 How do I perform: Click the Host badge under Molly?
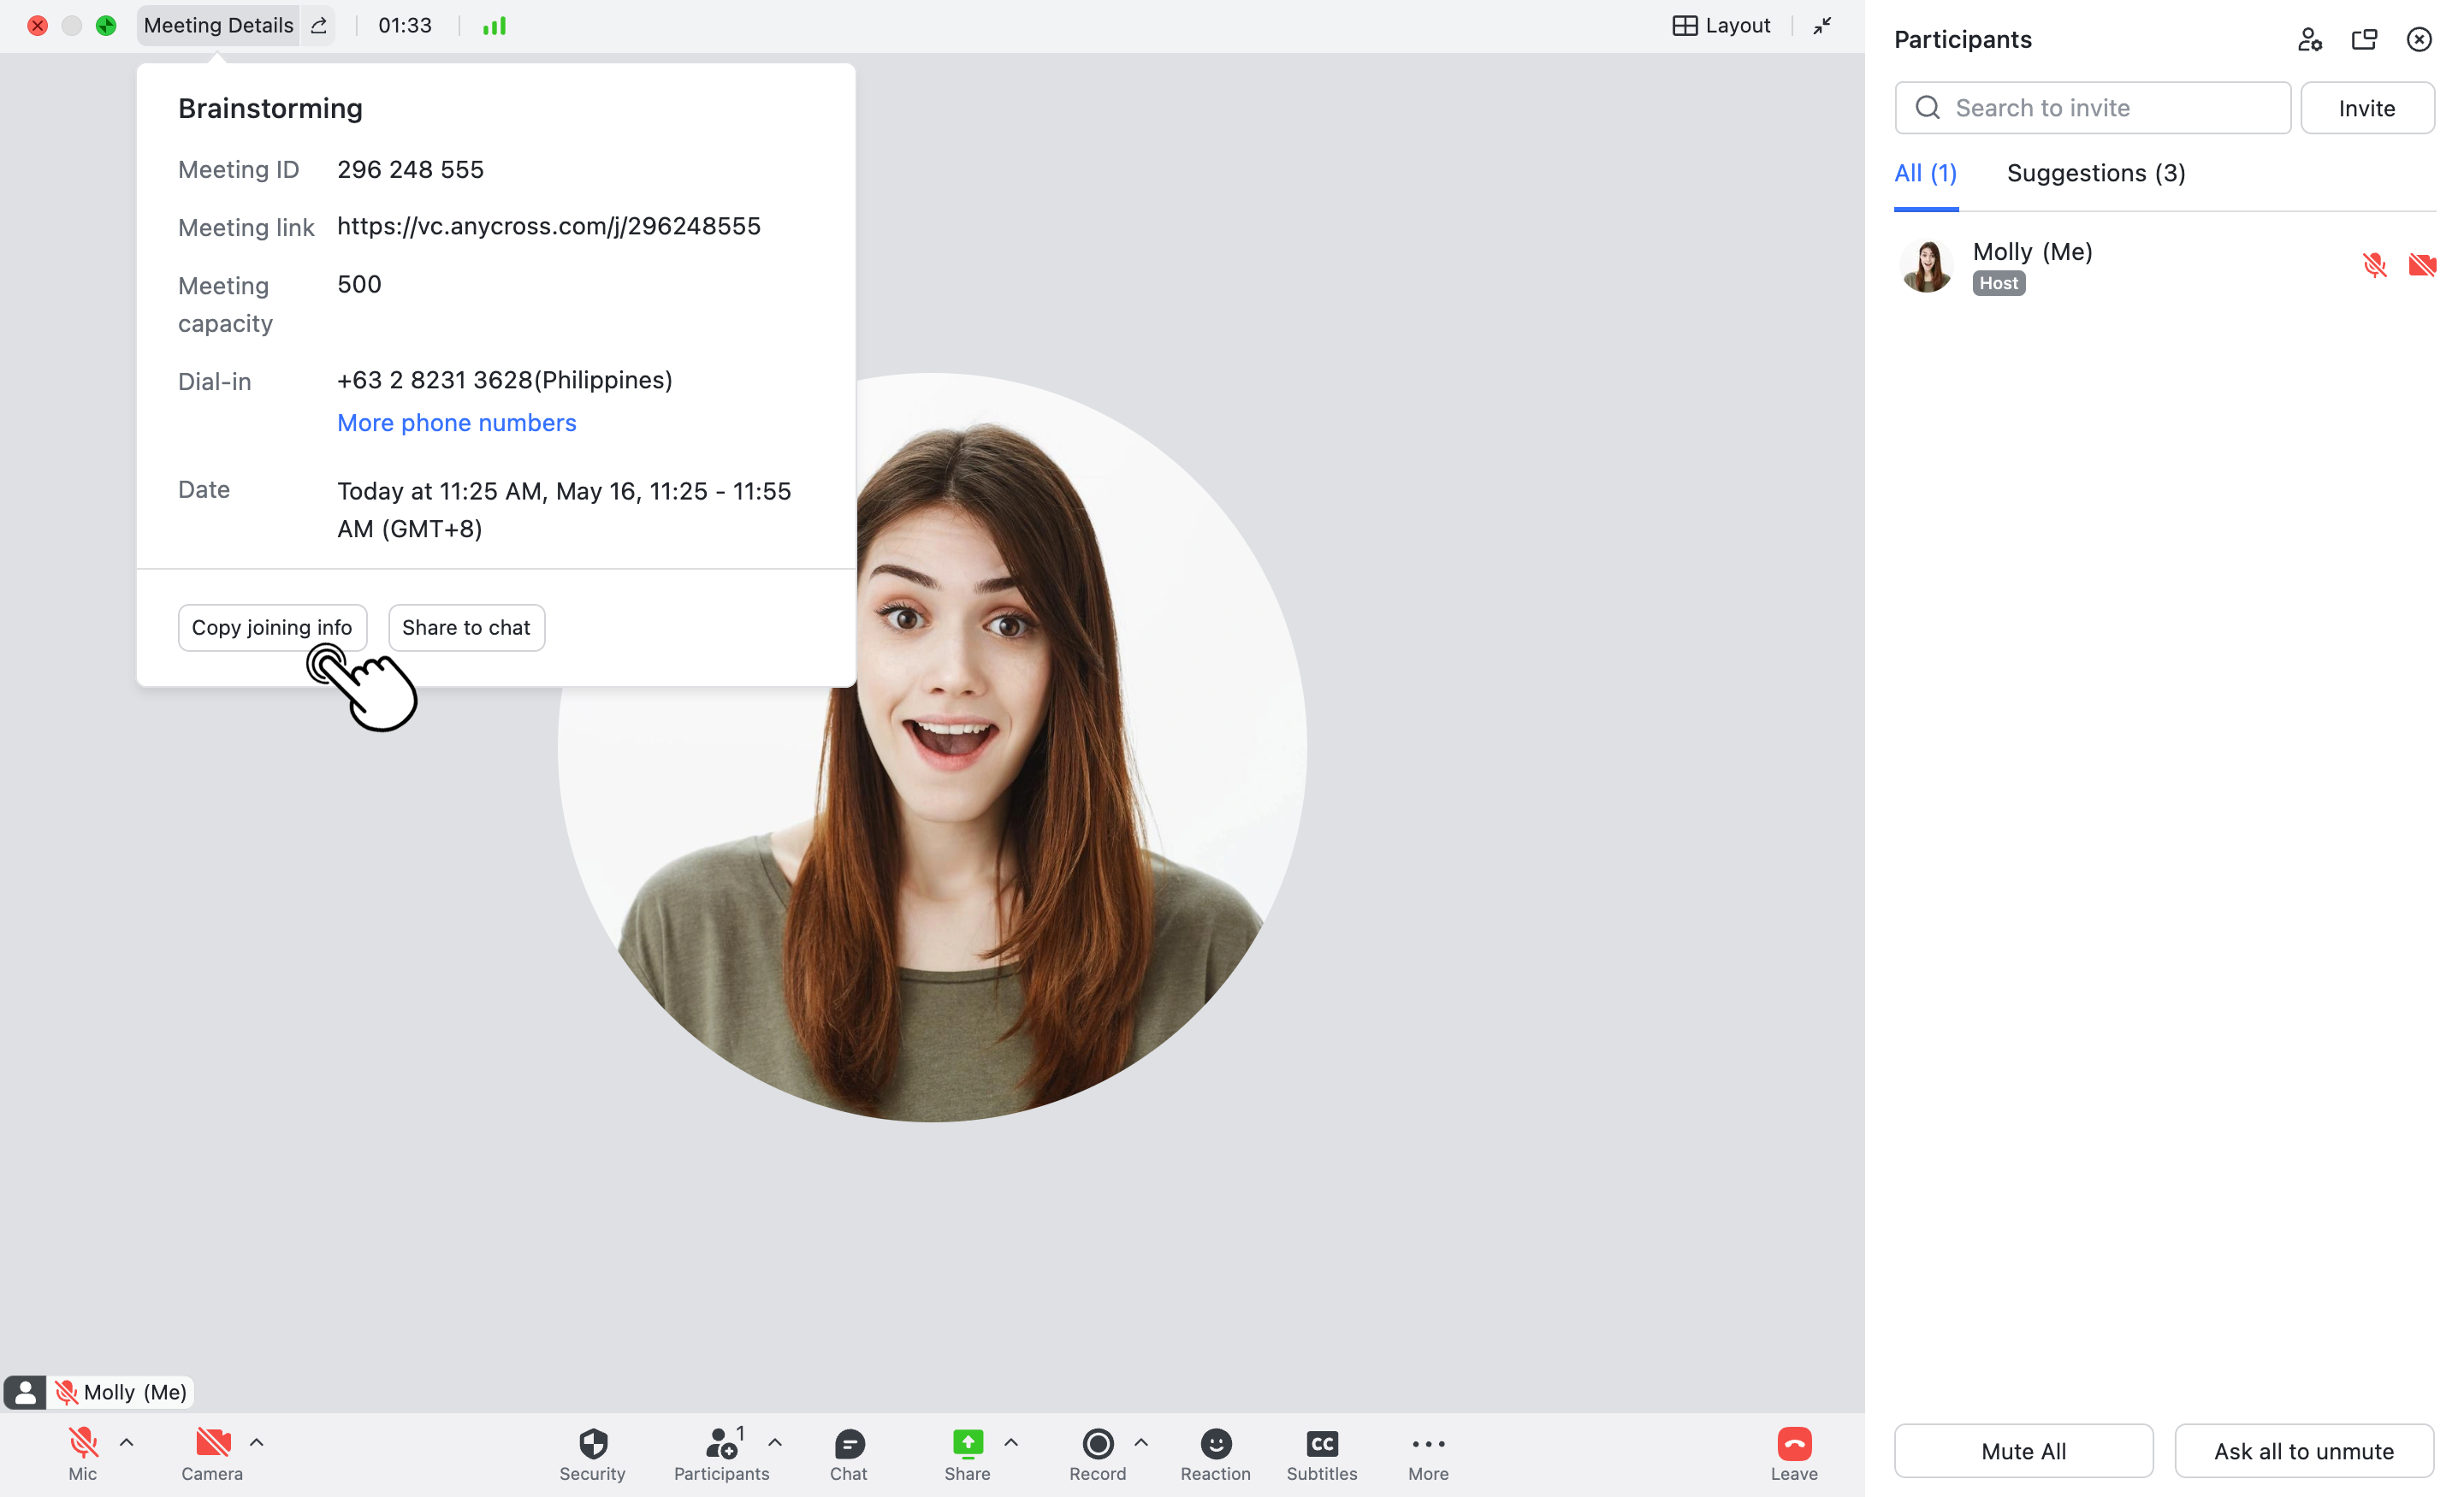point(1998,283)
